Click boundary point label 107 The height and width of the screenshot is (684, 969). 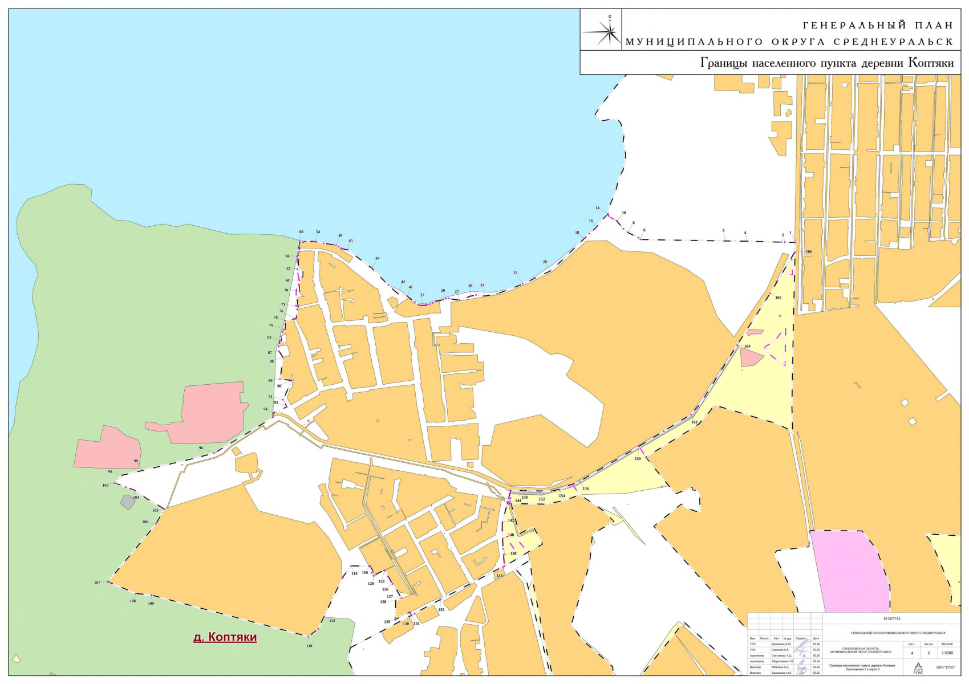pos(98,583)
